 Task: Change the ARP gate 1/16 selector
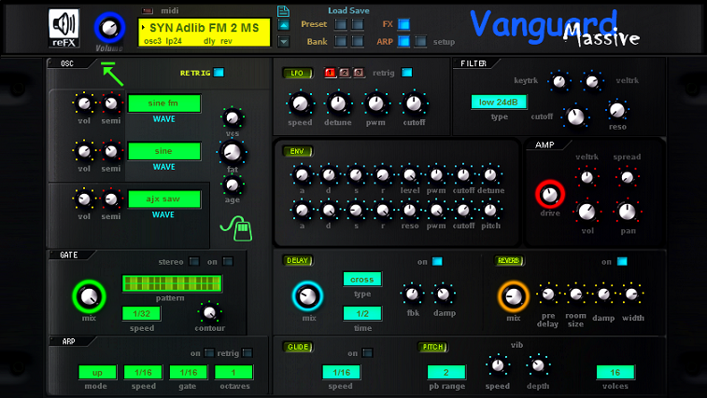tap(189, 372)
